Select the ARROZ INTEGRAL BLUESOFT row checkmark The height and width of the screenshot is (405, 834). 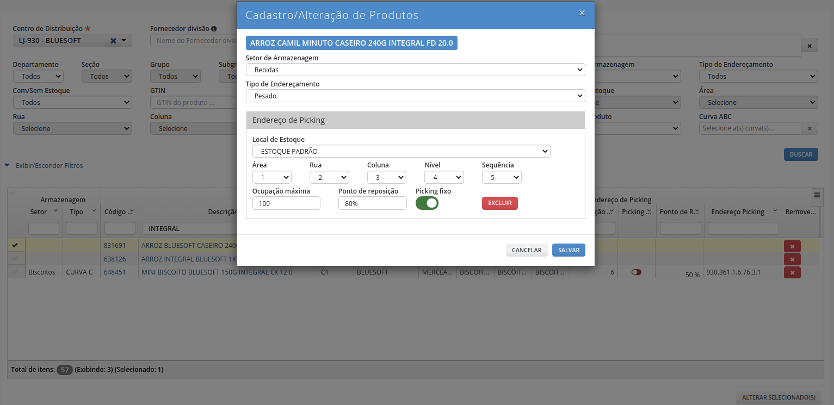click(x=15, y=259)
